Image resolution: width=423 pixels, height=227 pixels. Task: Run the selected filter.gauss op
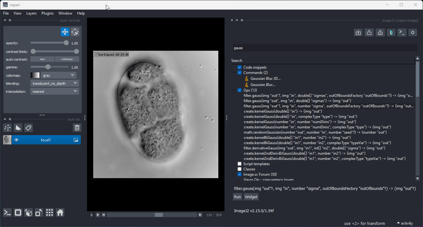pos(237,197)
